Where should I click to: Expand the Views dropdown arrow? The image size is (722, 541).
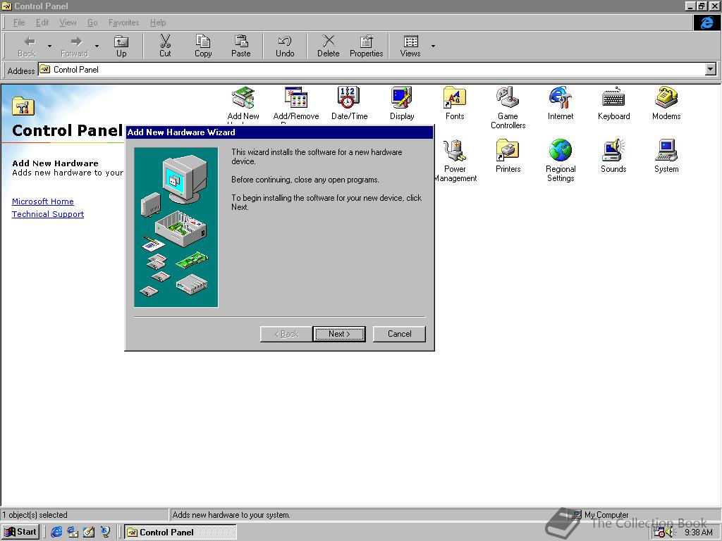click(x=433, y=46)
